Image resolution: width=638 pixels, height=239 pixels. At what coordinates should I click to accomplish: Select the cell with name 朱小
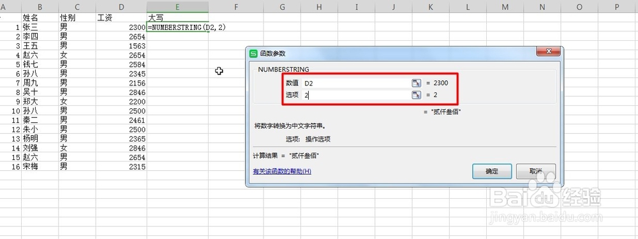40,129
